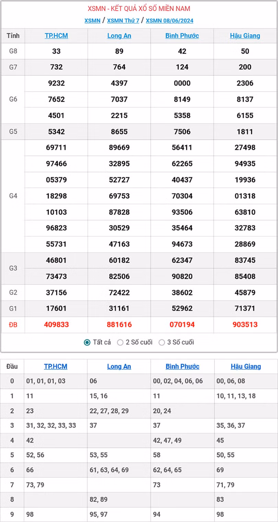Open Long An link in the Đầu table
The image size is (278, 522).
coord(119,366)
